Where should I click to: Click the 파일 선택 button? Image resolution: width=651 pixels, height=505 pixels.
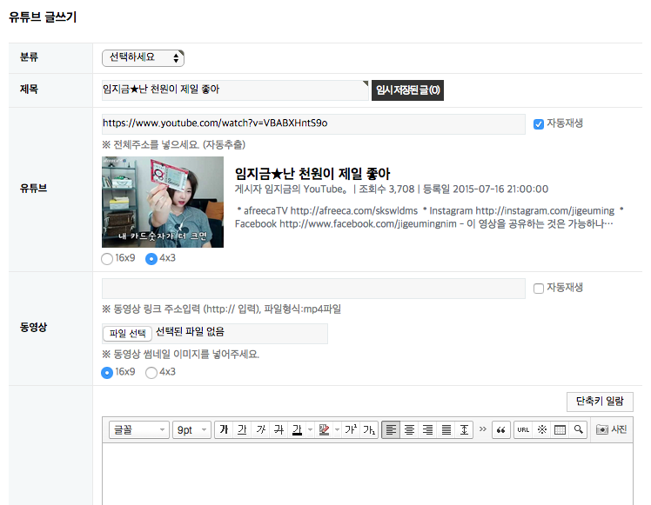click(x=127, y=333)
